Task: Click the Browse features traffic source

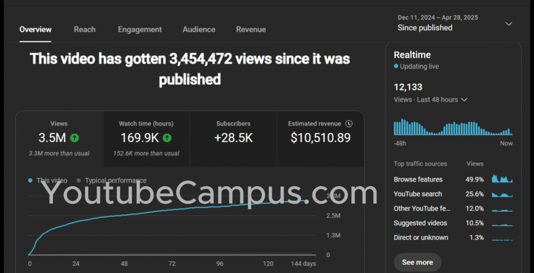Action: 418,179
